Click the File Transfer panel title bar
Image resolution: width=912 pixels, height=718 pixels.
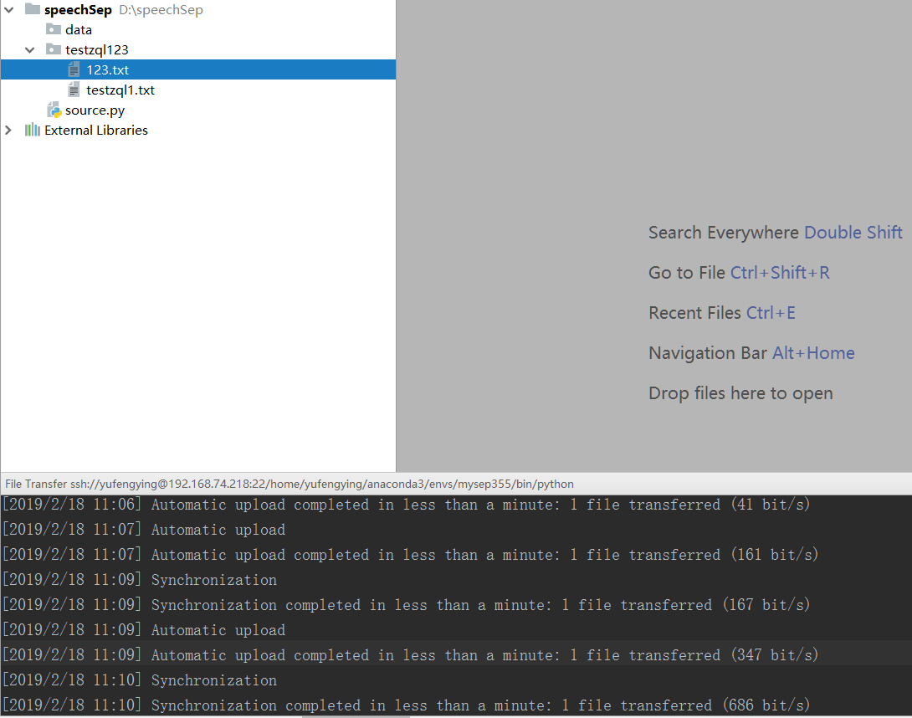pos(456,484)
